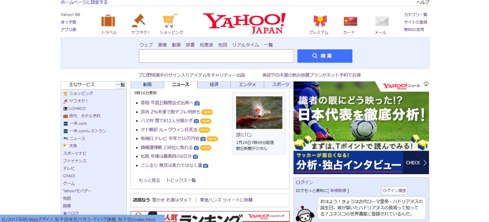The width and height of the screenshot is (489, 222).
Task: Click the robot mascot icon in the login box
Action: (305, 214)
